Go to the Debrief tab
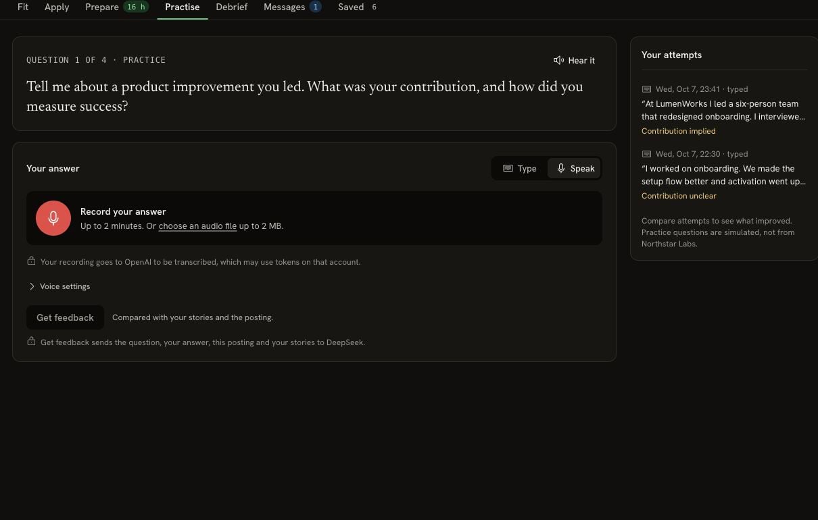This screenshot has width=818, height=520. [232, 7]
